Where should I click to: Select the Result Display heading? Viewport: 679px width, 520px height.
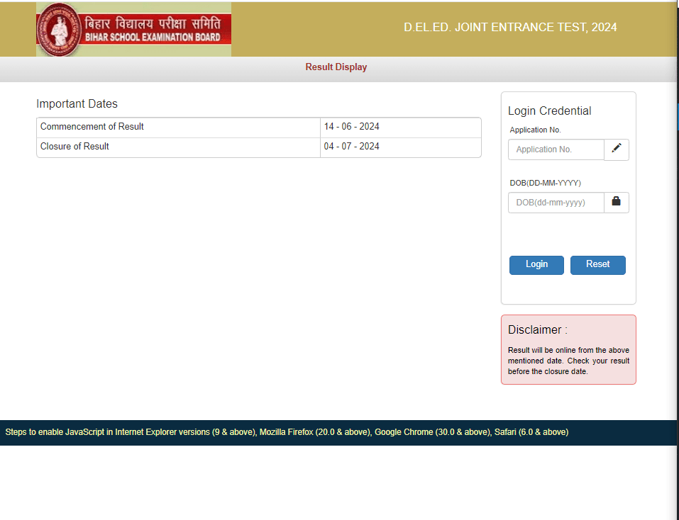pyautogui.click(x=336, y=67)
